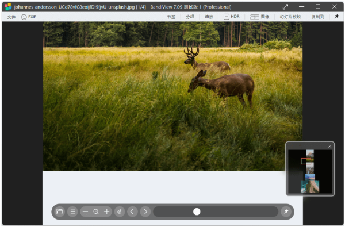
Task: Expand the 图像 image menu
Action: tap(260, 17)
